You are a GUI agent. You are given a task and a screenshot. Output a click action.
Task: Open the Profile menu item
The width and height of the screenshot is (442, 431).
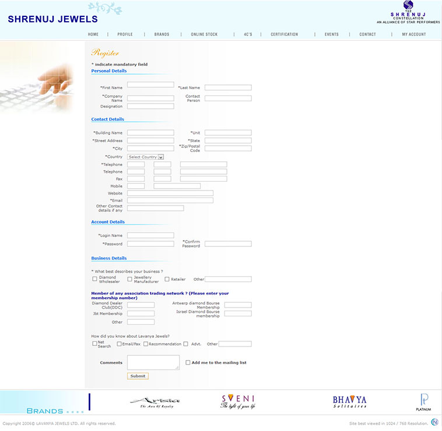pyautogui.click(x=125, y=34)
